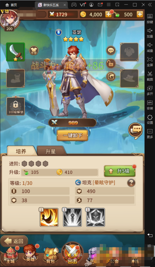Click the question mark help icon

coord(131,183)
